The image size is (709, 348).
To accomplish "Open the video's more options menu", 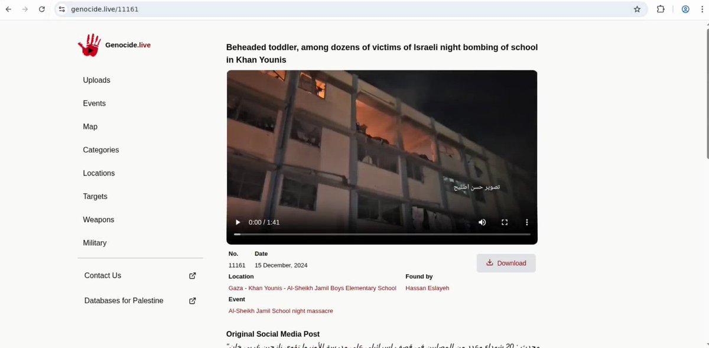I will tap(527, 222).
